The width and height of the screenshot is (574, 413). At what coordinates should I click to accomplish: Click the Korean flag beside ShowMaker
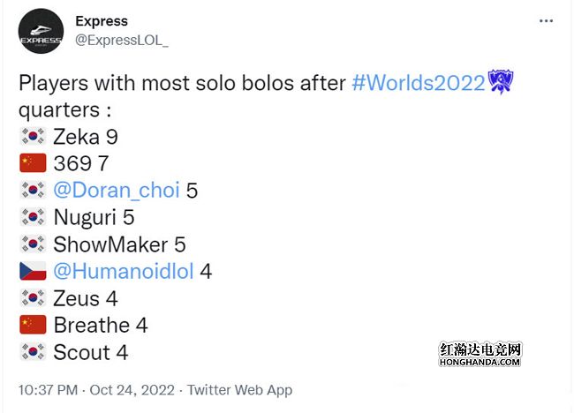[x=33, y=244]
